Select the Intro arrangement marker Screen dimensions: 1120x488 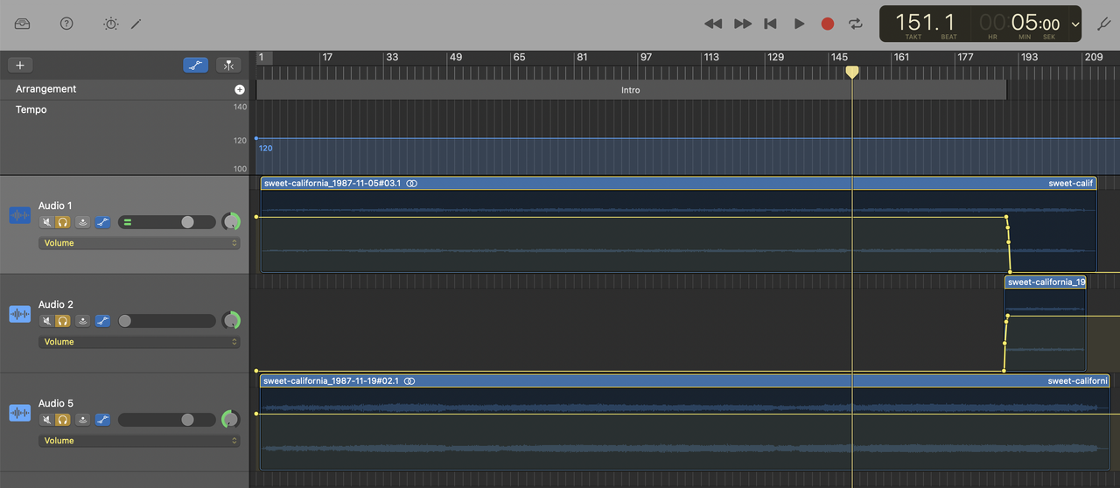[631, 90]
